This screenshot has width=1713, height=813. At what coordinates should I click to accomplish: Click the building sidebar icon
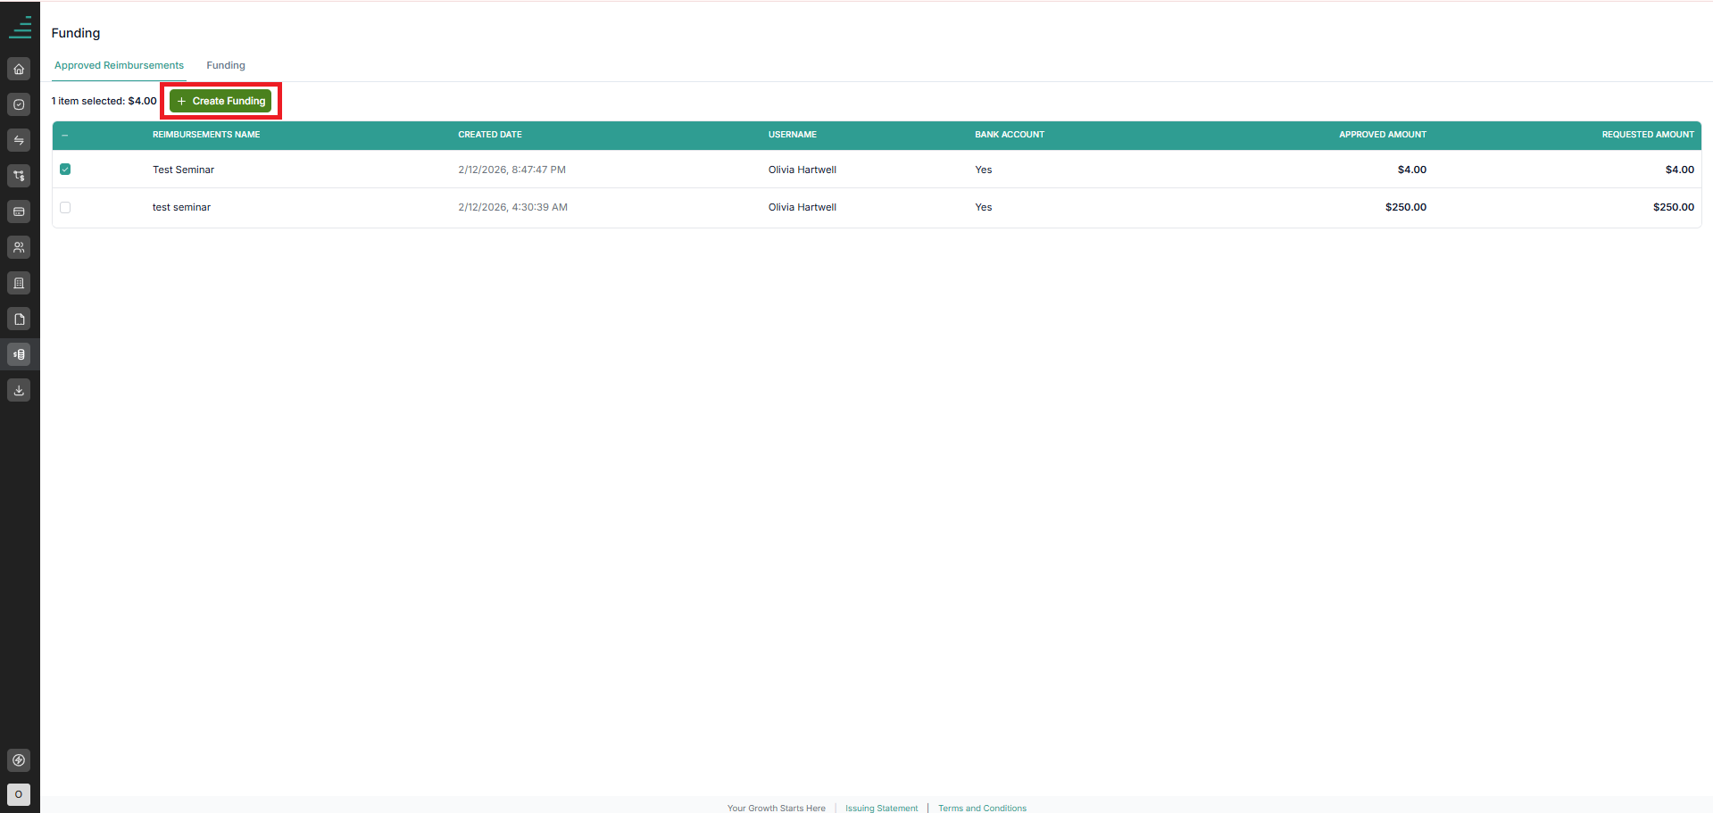tap(19, 283)
